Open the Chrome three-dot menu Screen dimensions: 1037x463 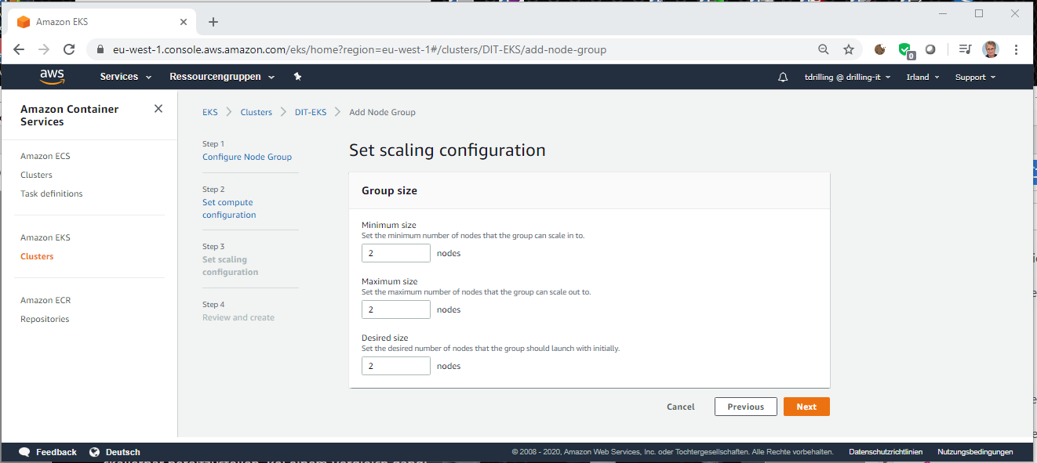pyautogui.click(x=1017, y=49)
